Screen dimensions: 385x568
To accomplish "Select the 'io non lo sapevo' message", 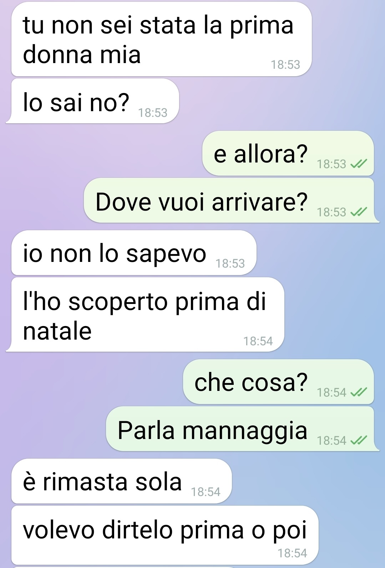I will [134, 253].
